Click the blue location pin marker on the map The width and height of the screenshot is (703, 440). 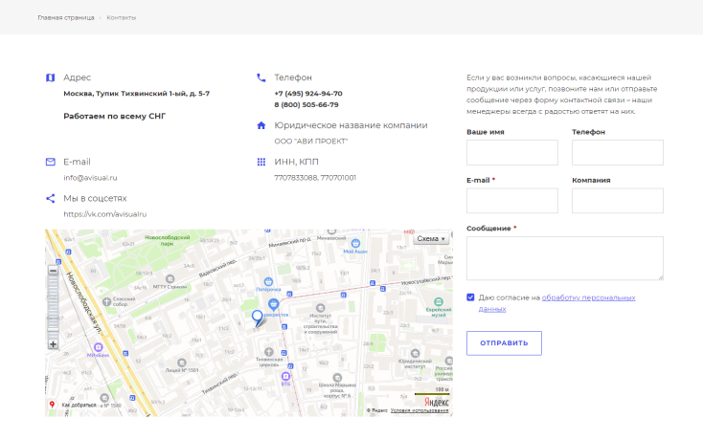[x=258, y=318]
